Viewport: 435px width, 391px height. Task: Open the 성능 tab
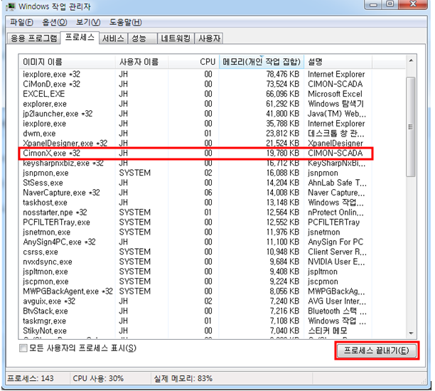(142, 38)
